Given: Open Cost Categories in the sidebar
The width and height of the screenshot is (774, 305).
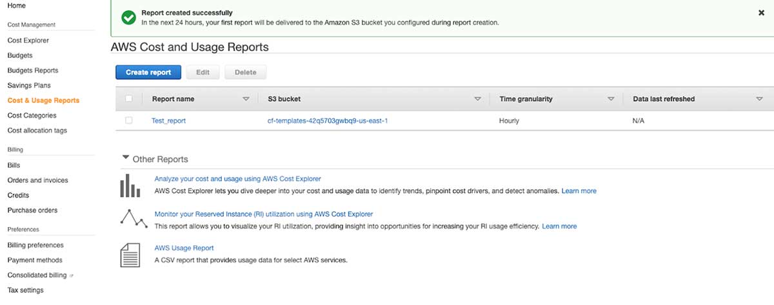Looking at the screenshot, I should [32, 115].
